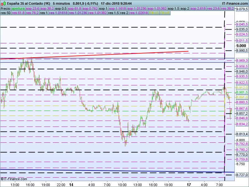Image resolution: width=249 pixels, height=187 pixels.
Task: Click the 9.079,5 price label
Action: click(242, 9)
